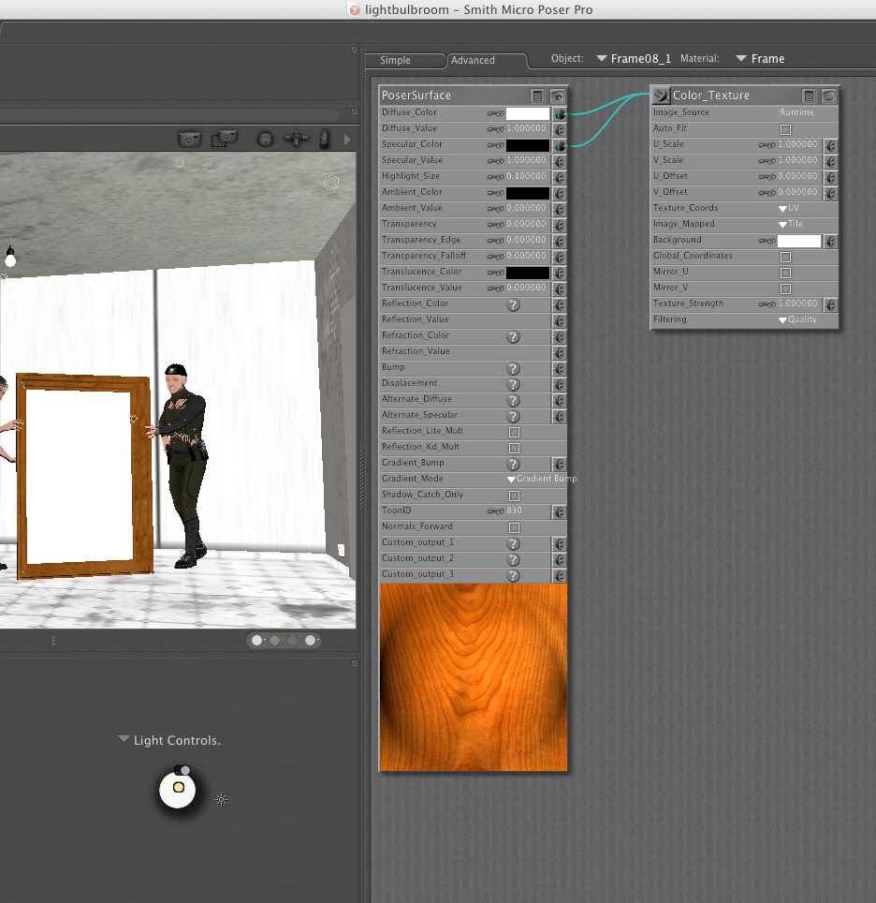Click the render camera icon above the viewport
This screenshot has width=876, height=903.
[x=190, y=139]
